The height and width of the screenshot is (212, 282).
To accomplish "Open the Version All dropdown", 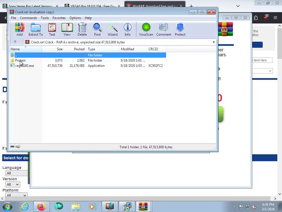I will click(13, 184).
